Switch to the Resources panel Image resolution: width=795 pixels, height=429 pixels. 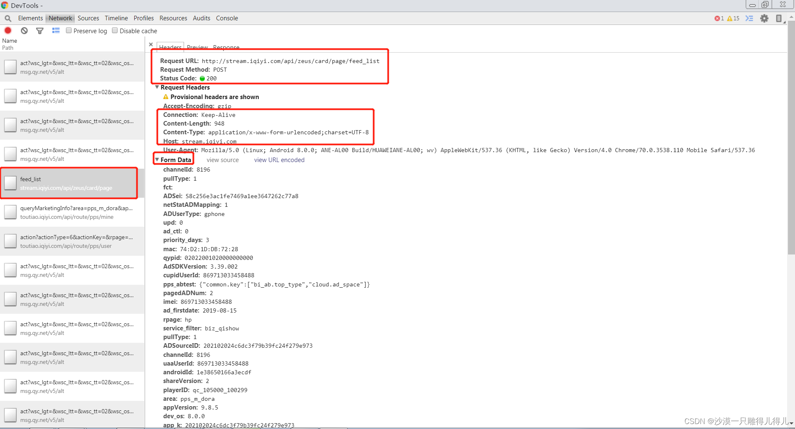(x=173, y=18)
